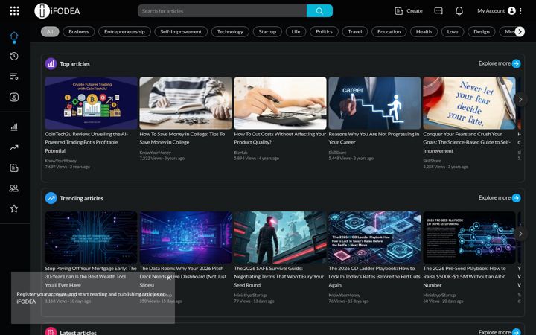Open the top articles bar-chart sidebar icon
This screenshot has height=335, width=536.
click(x=14, y=127)
